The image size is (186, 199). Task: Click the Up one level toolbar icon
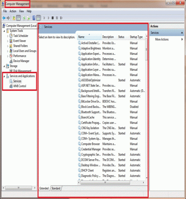tap(14, 18)
